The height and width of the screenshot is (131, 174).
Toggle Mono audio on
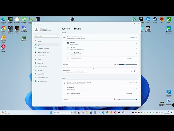point(135,71)
